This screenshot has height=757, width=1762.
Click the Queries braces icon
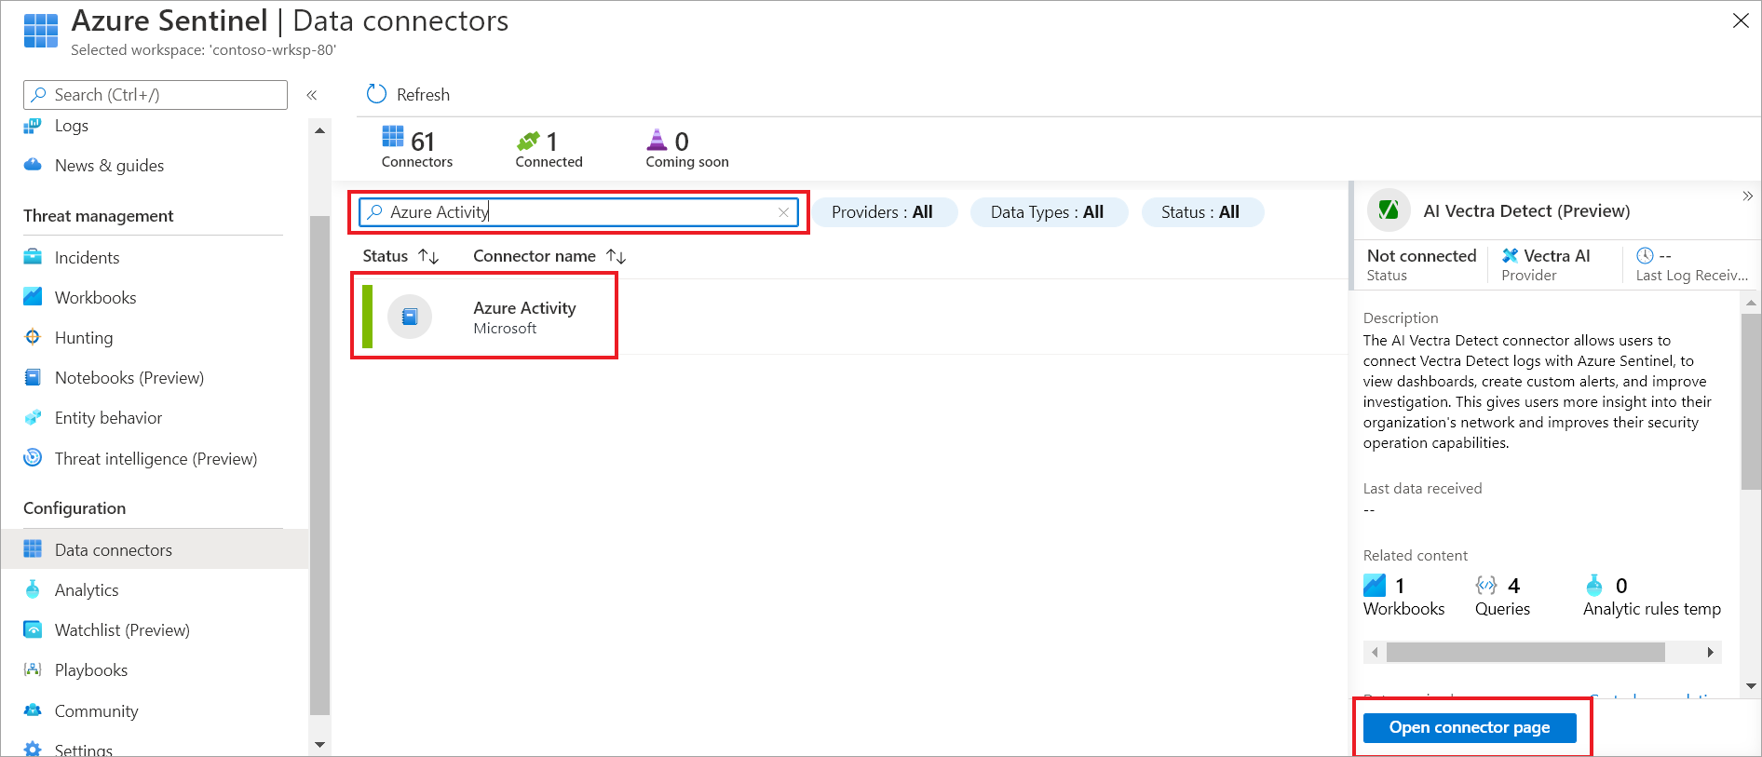[x=1486, y=585]
